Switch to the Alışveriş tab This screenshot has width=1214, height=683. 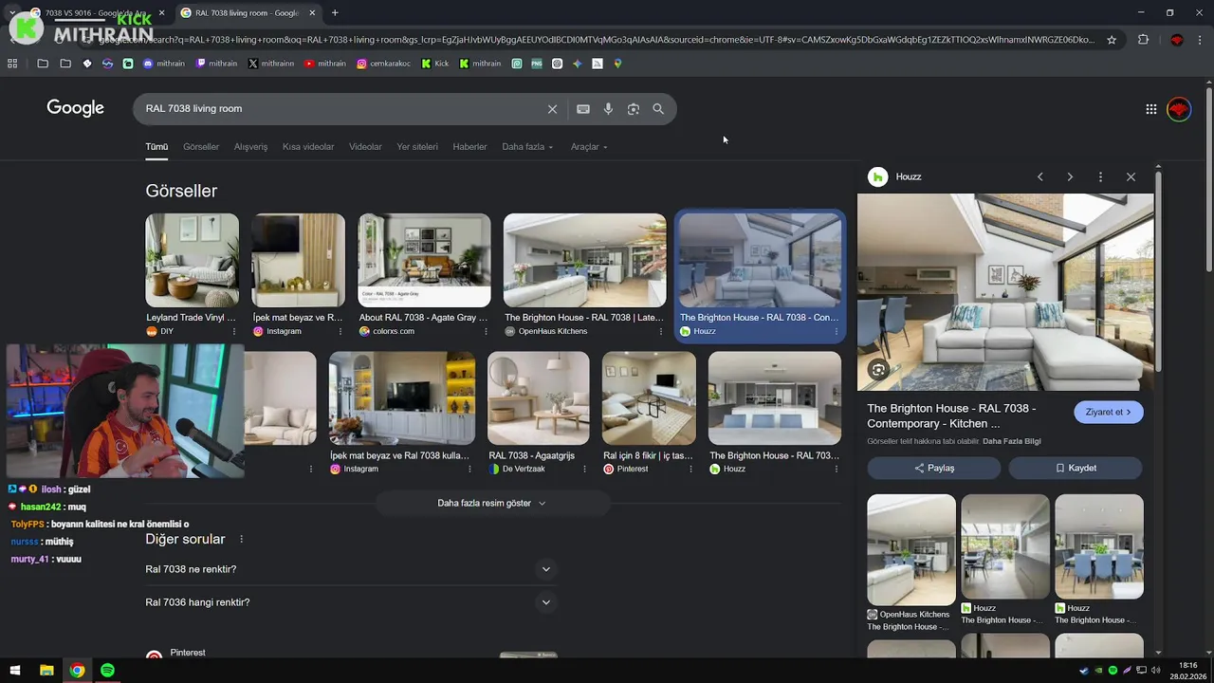coord(251,147)
